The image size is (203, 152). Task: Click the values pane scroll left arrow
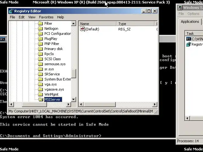coord(81,104)
